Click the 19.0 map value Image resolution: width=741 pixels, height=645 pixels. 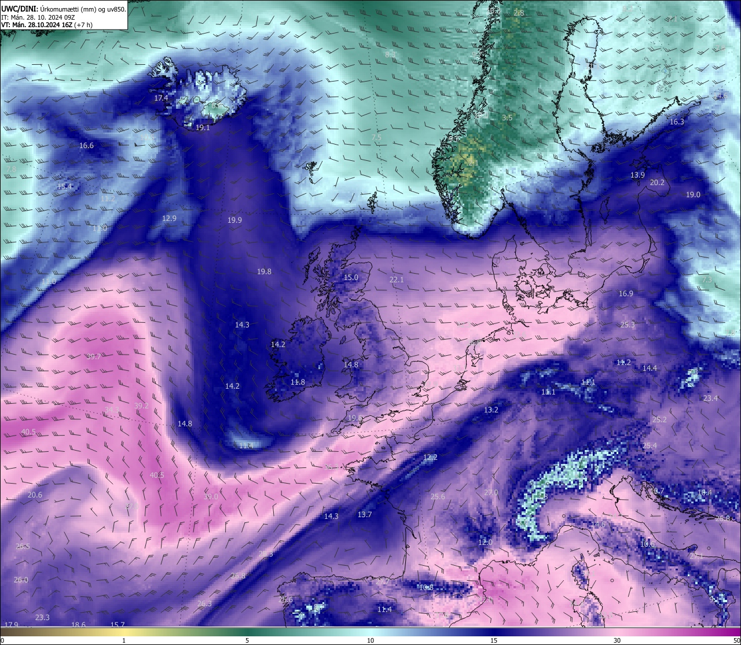click(693, 195)
